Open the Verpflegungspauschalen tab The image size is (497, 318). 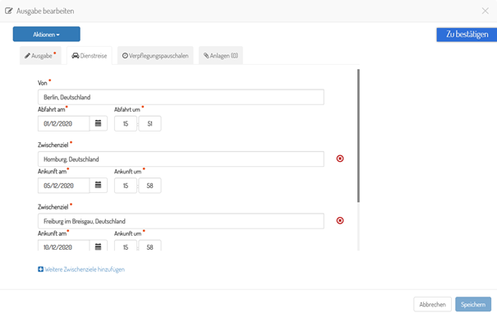pos(155,56)
